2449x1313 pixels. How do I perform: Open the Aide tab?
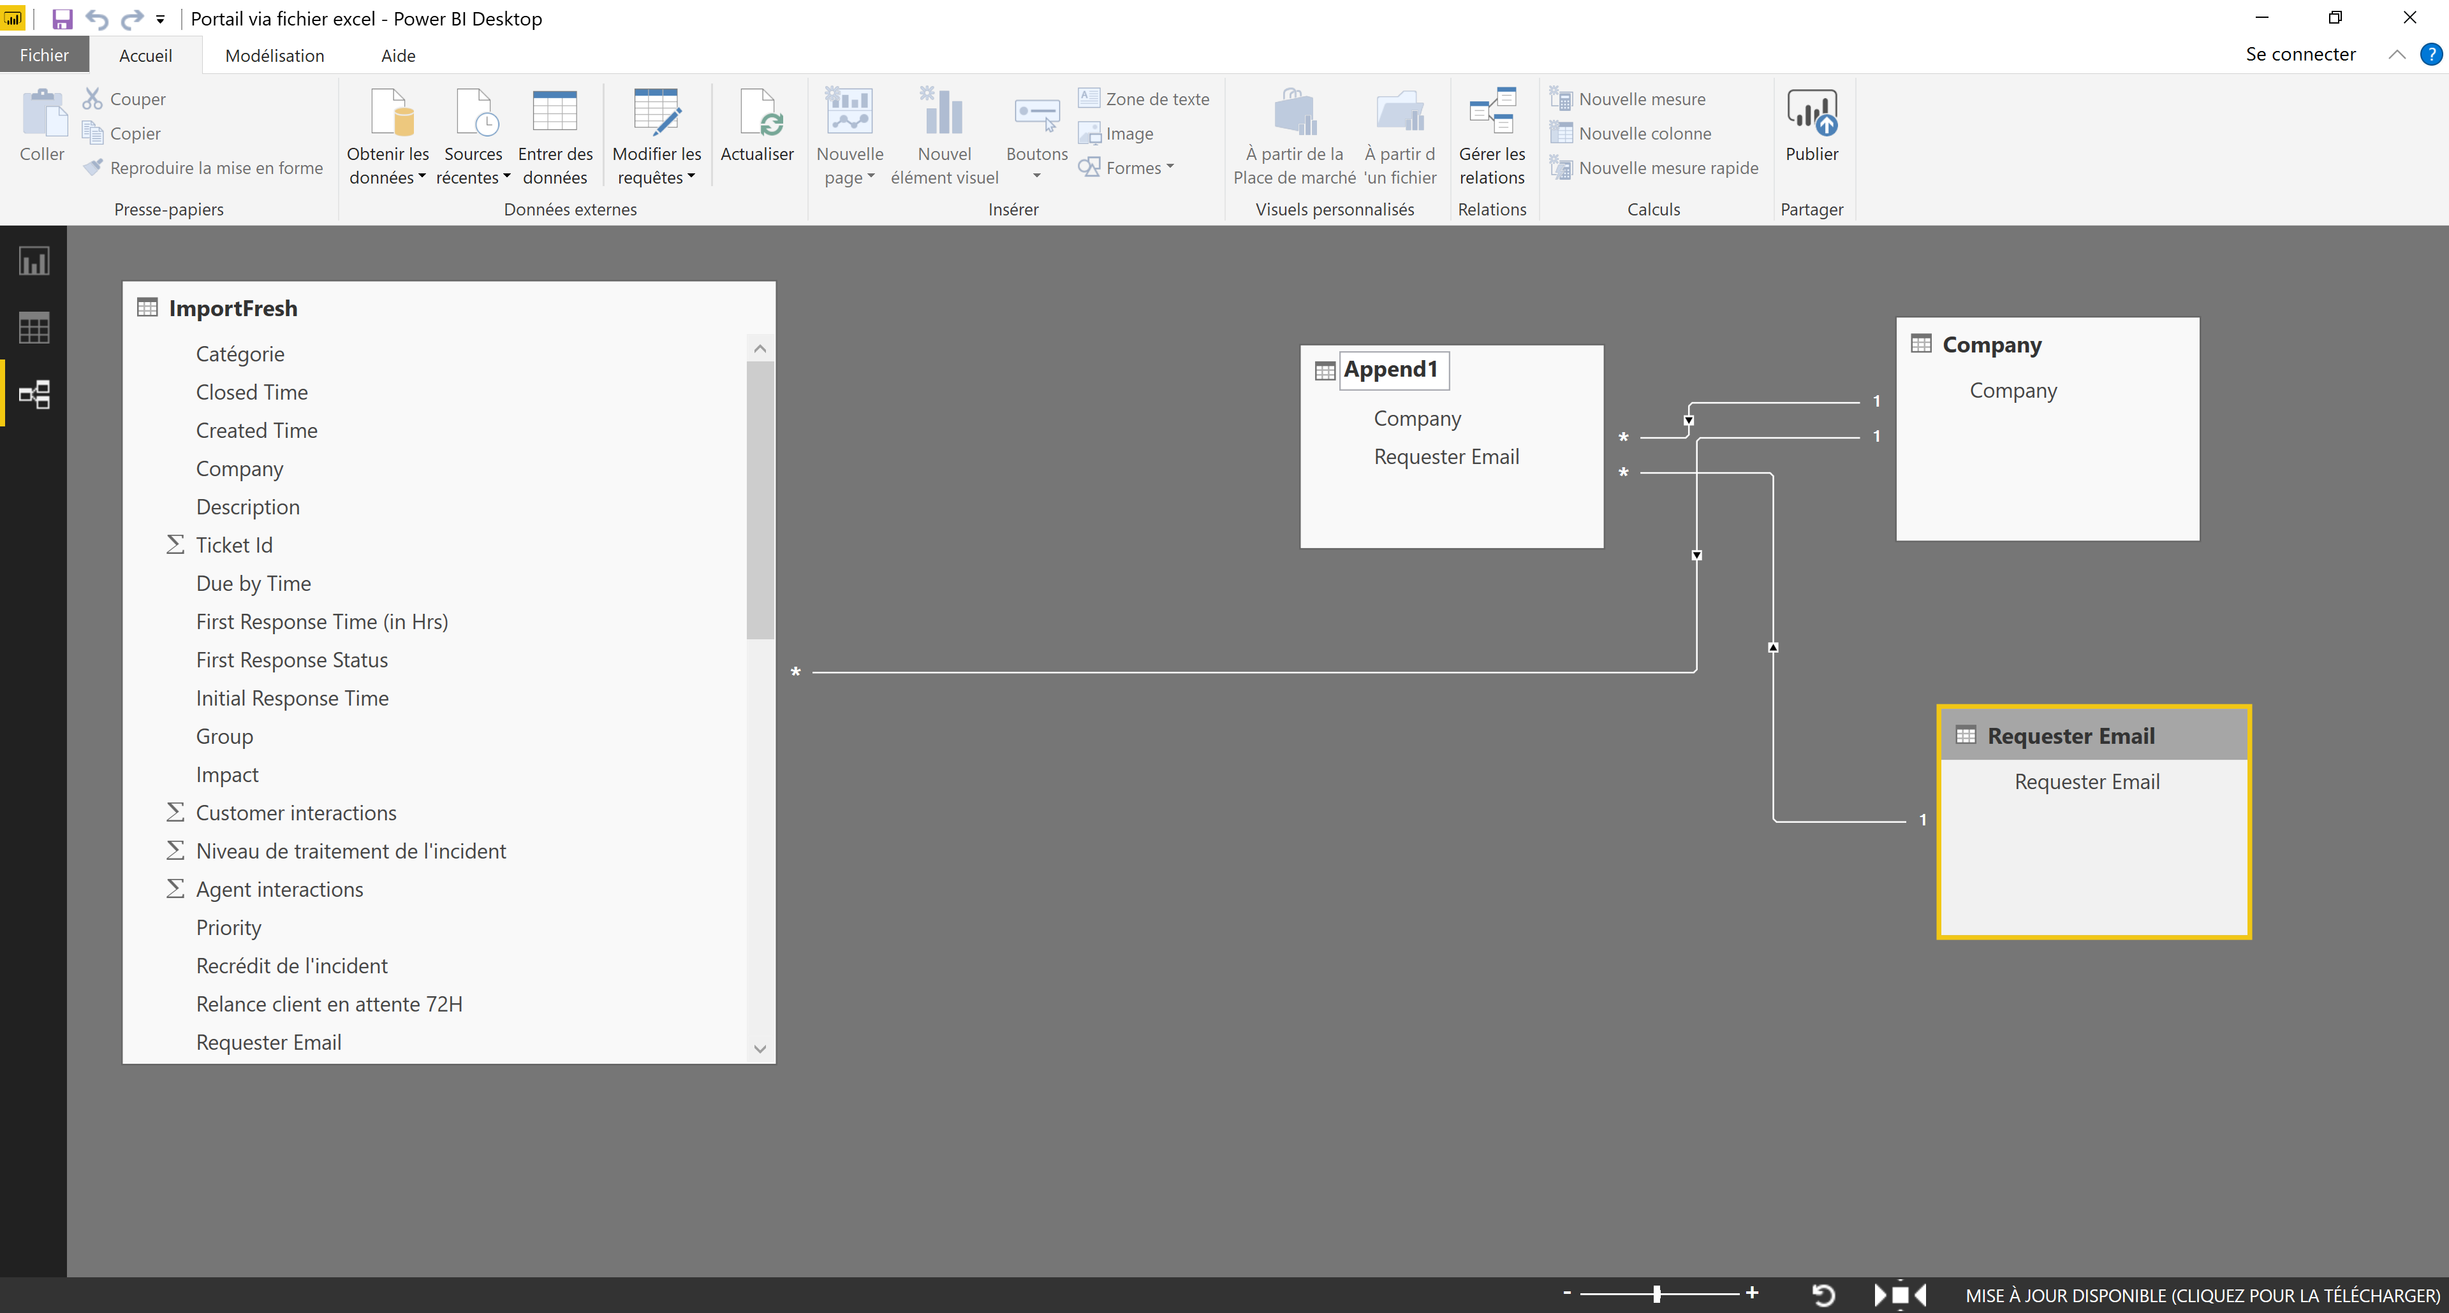399,55
